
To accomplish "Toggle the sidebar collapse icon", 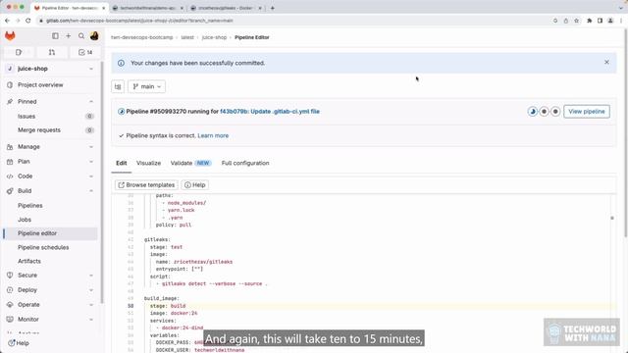I will pyautogui.click(x=55, y=36).
